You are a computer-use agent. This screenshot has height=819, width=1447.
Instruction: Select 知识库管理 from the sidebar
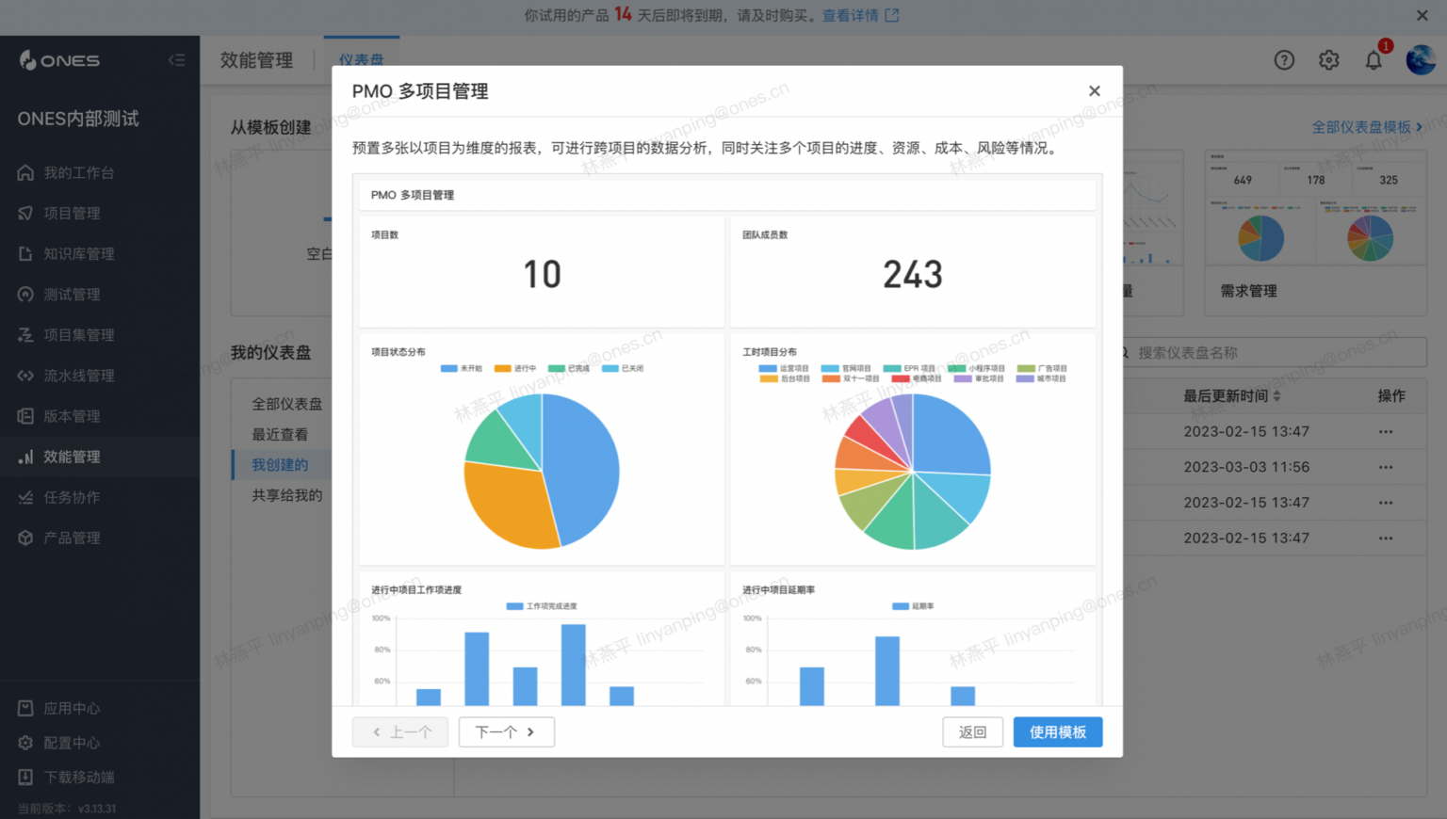click(77, 253)
